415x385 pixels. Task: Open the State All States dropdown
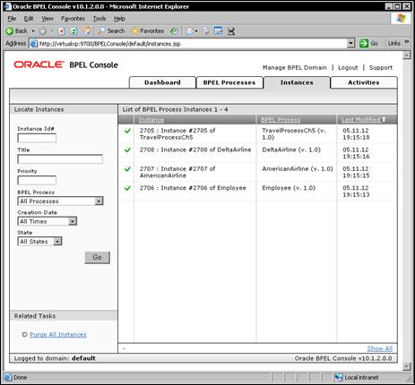click(57, 242)
